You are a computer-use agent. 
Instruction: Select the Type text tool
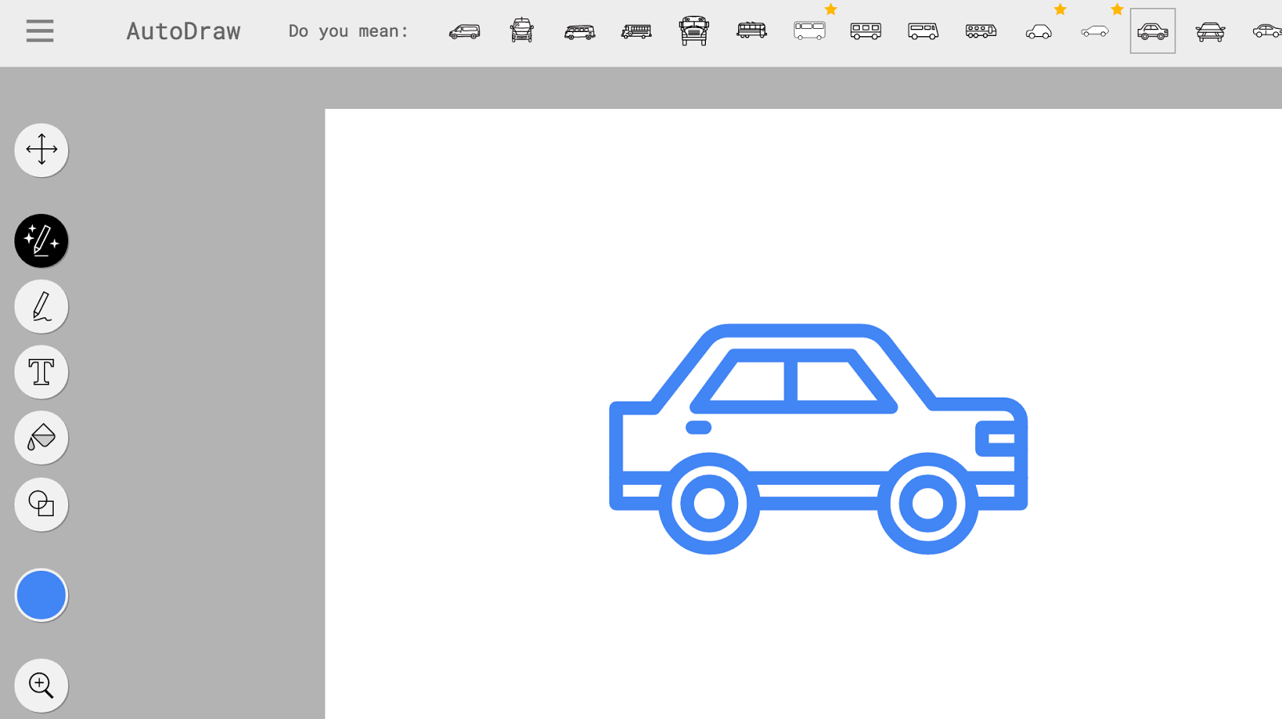(42, 372)
